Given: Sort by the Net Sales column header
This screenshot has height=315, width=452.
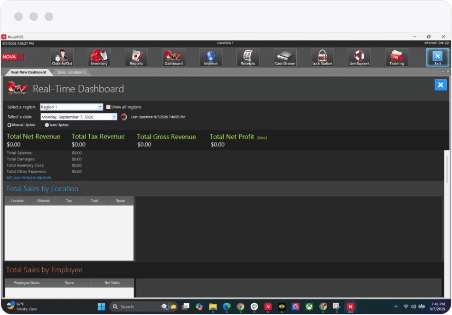Looking at the screenshot, I should tap(112, 283).
